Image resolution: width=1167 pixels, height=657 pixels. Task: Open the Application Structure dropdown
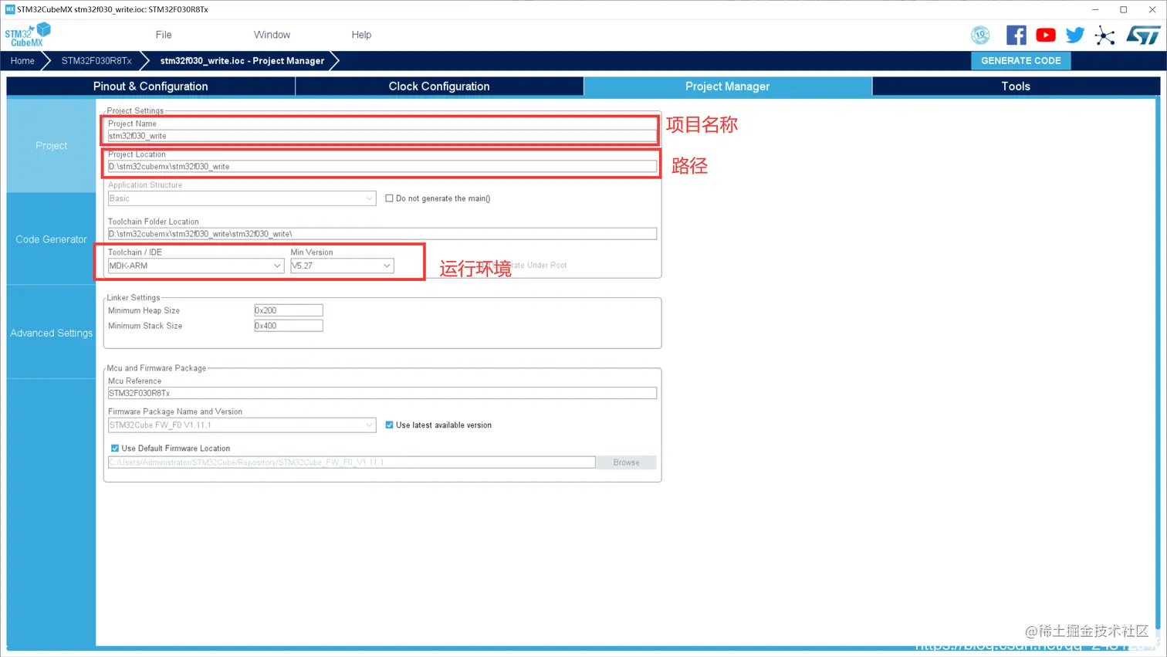pyautogui.click(x=242, y=198)
